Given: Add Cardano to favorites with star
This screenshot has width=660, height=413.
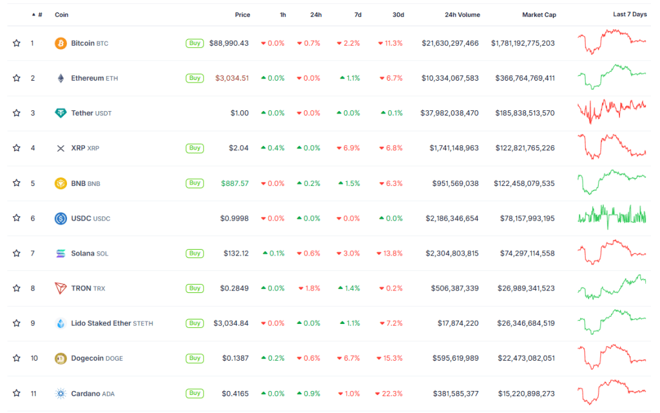Looking at the screenshot, I should tap(17, 393).
